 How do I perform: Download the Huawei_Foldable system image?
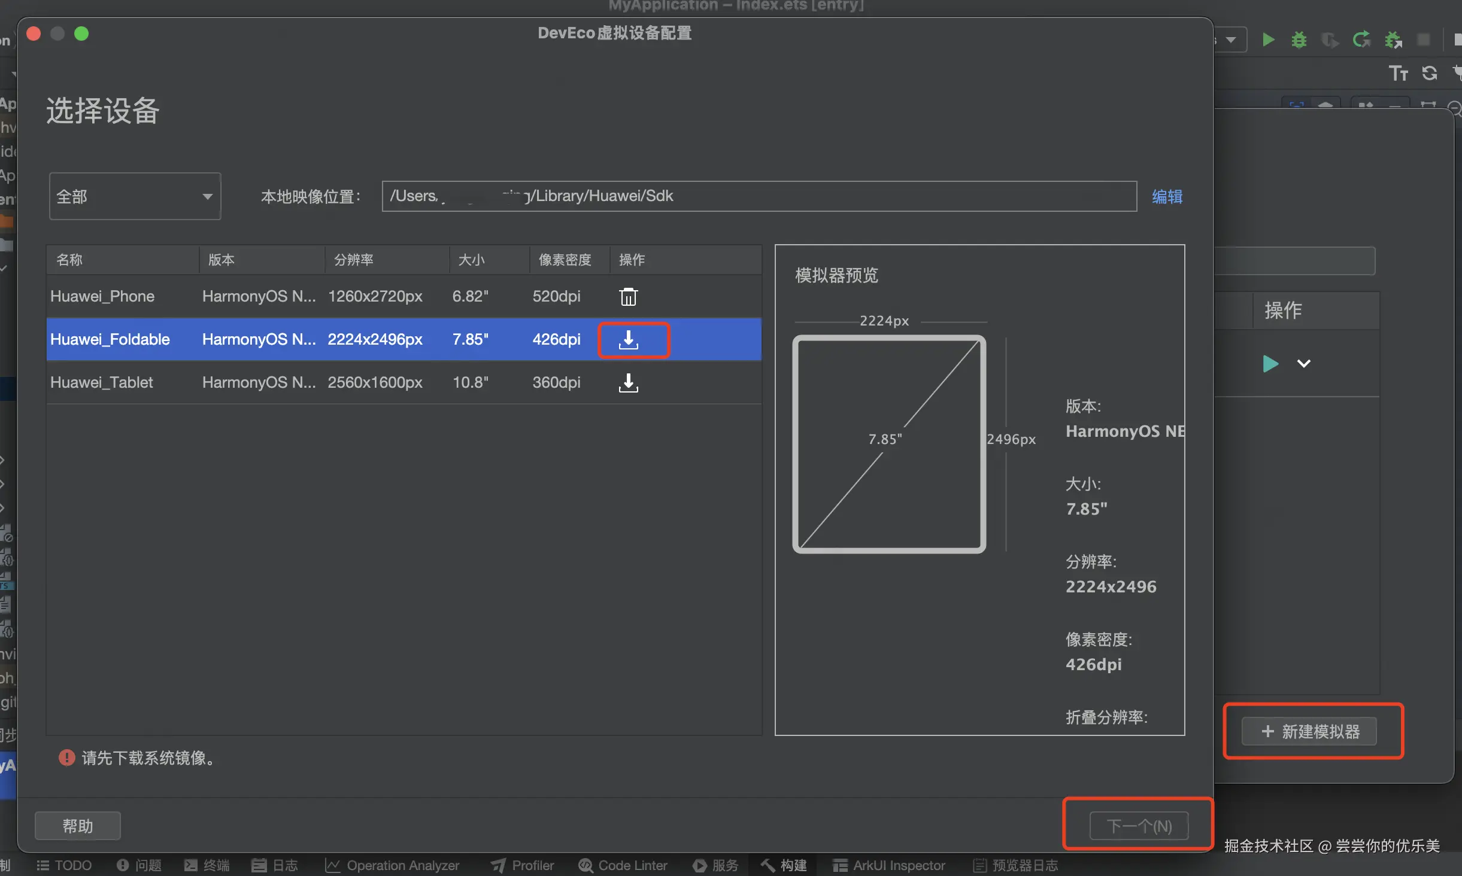pos(628,340)
